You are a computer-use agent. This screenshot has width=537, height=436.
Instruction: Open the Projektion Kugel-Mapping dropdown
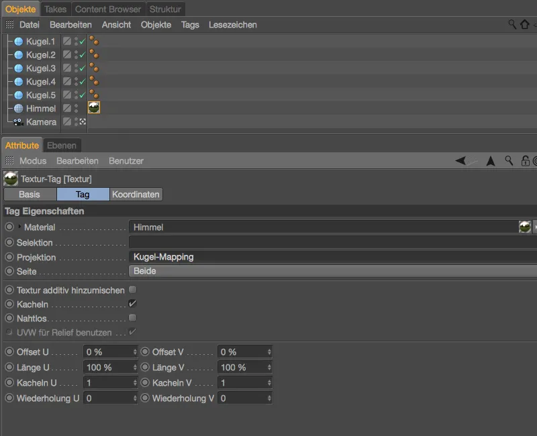(332, 257)
